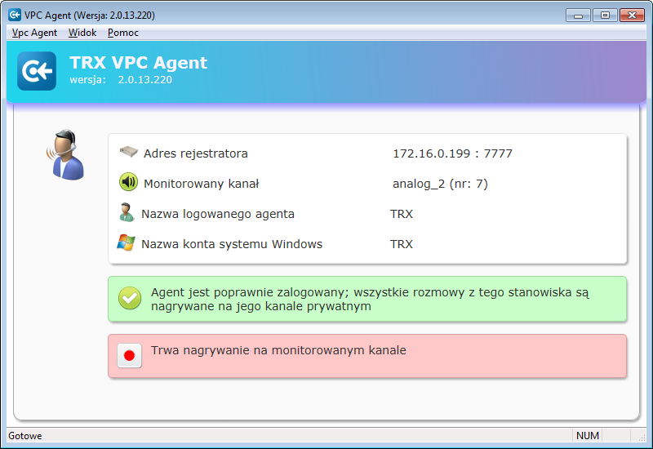Select the recorder address 172.16.0.199 : 7777

tap(452, 153)
